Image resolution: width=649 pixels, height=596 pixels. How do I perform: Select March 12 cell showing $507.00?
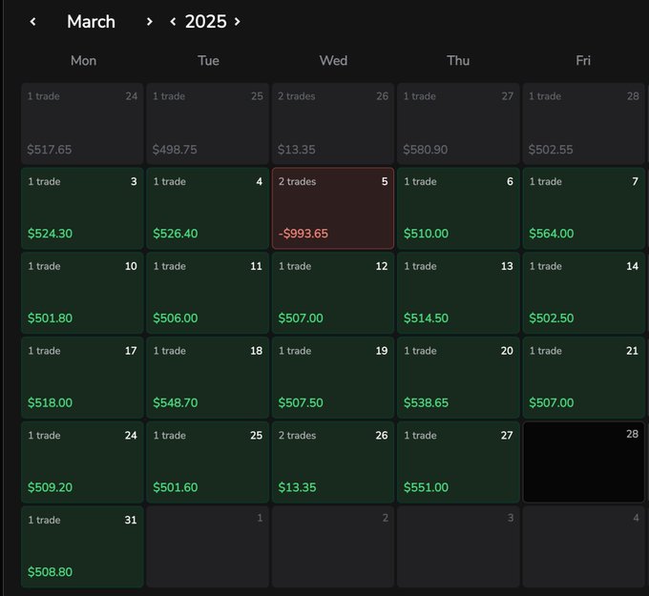333,294
